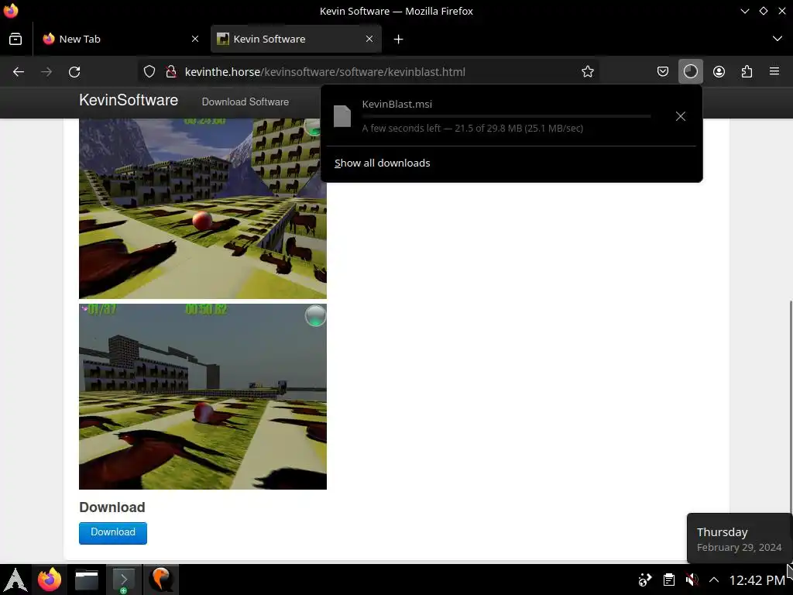Open the orange bird app on taskbar
The height and width of the screenshot is (595, 793).
(x=161, y=580)
